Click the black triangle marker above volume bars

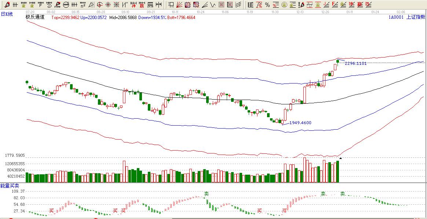point(340,158)
